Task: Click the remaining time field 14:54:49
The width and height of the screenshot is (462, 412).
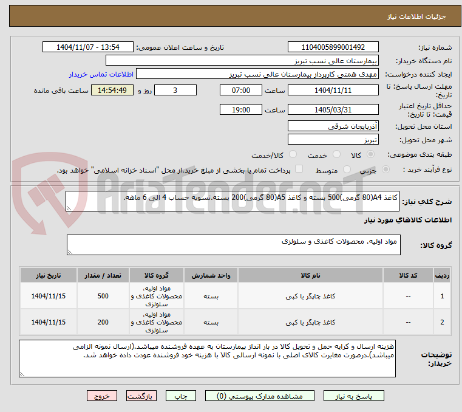Action: tap(112, 91)
